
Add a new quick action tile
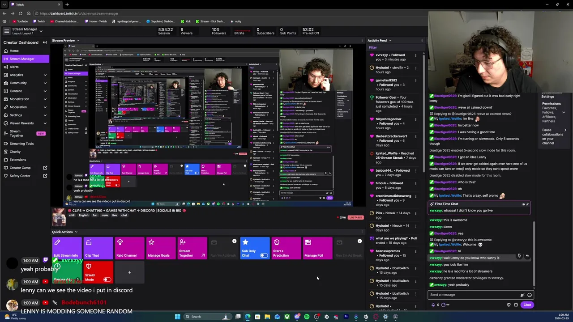[129, 272]
